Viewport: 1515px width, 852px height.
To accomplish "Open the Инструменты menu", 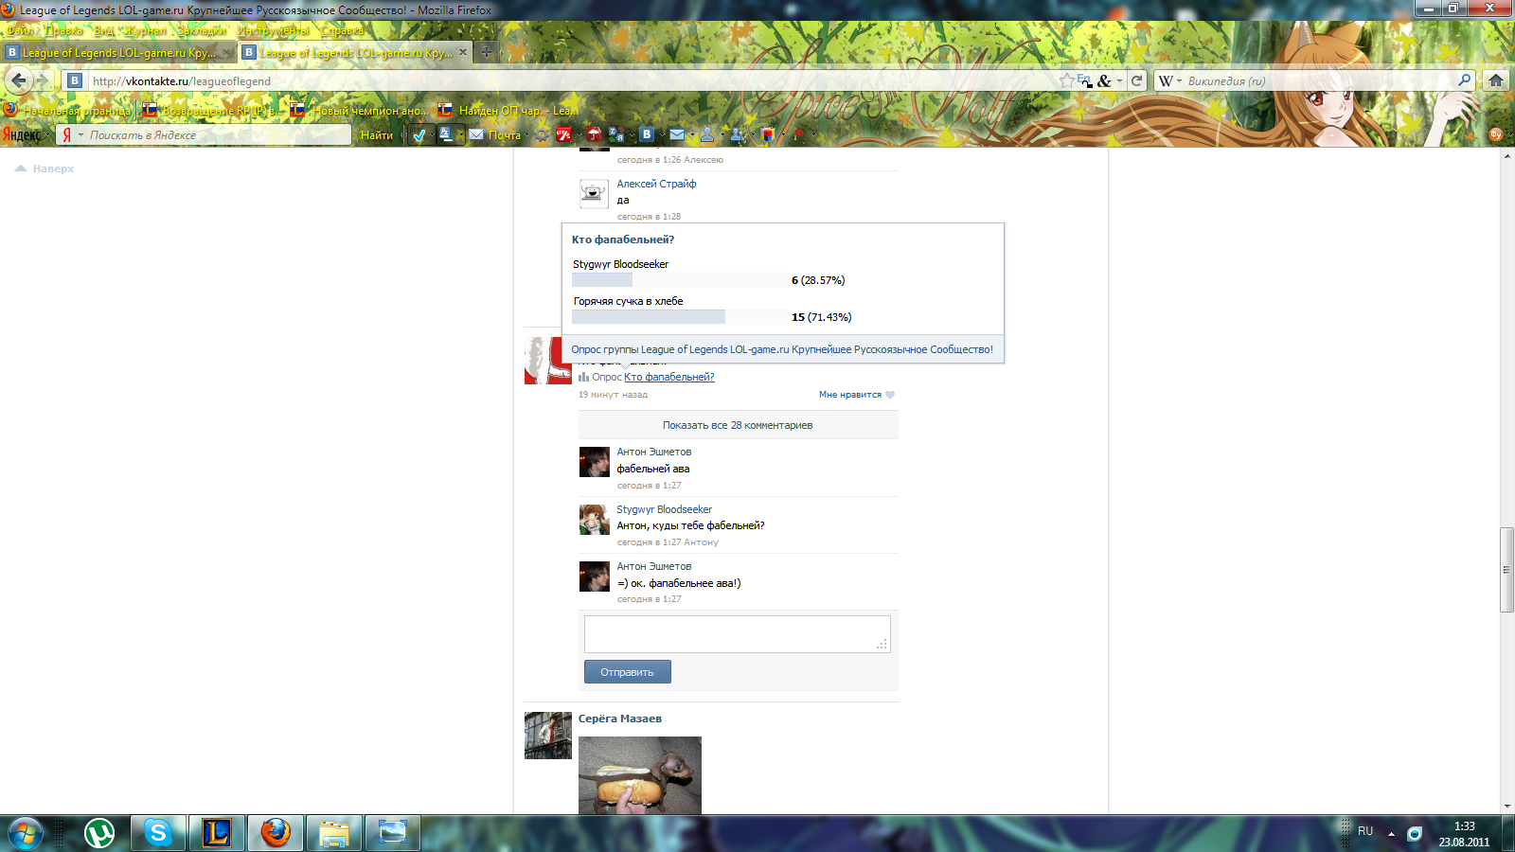I will click(x=274, y=30).
